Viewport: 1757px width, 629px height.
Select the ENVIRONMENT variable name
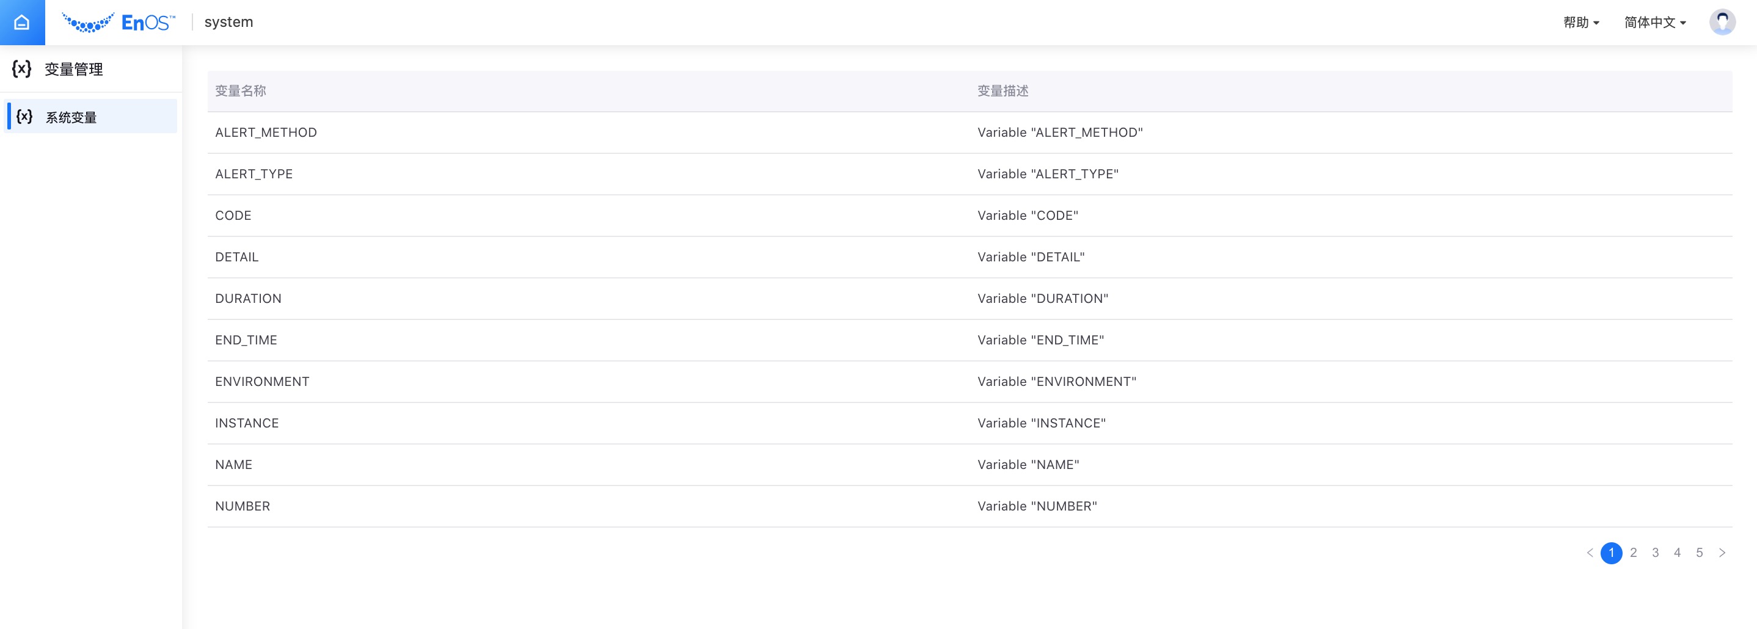pyautogui.click(x=262, y=382)
